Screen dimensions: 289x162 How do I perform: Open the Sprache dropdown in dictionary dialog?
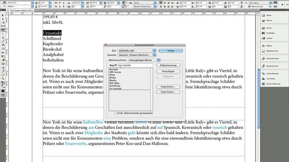[x=137, y=55]
